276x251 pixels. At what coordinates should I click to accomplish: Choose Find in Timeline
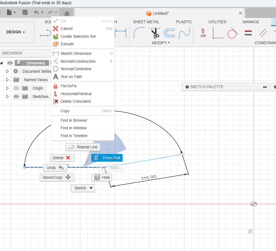pos(83,136)
